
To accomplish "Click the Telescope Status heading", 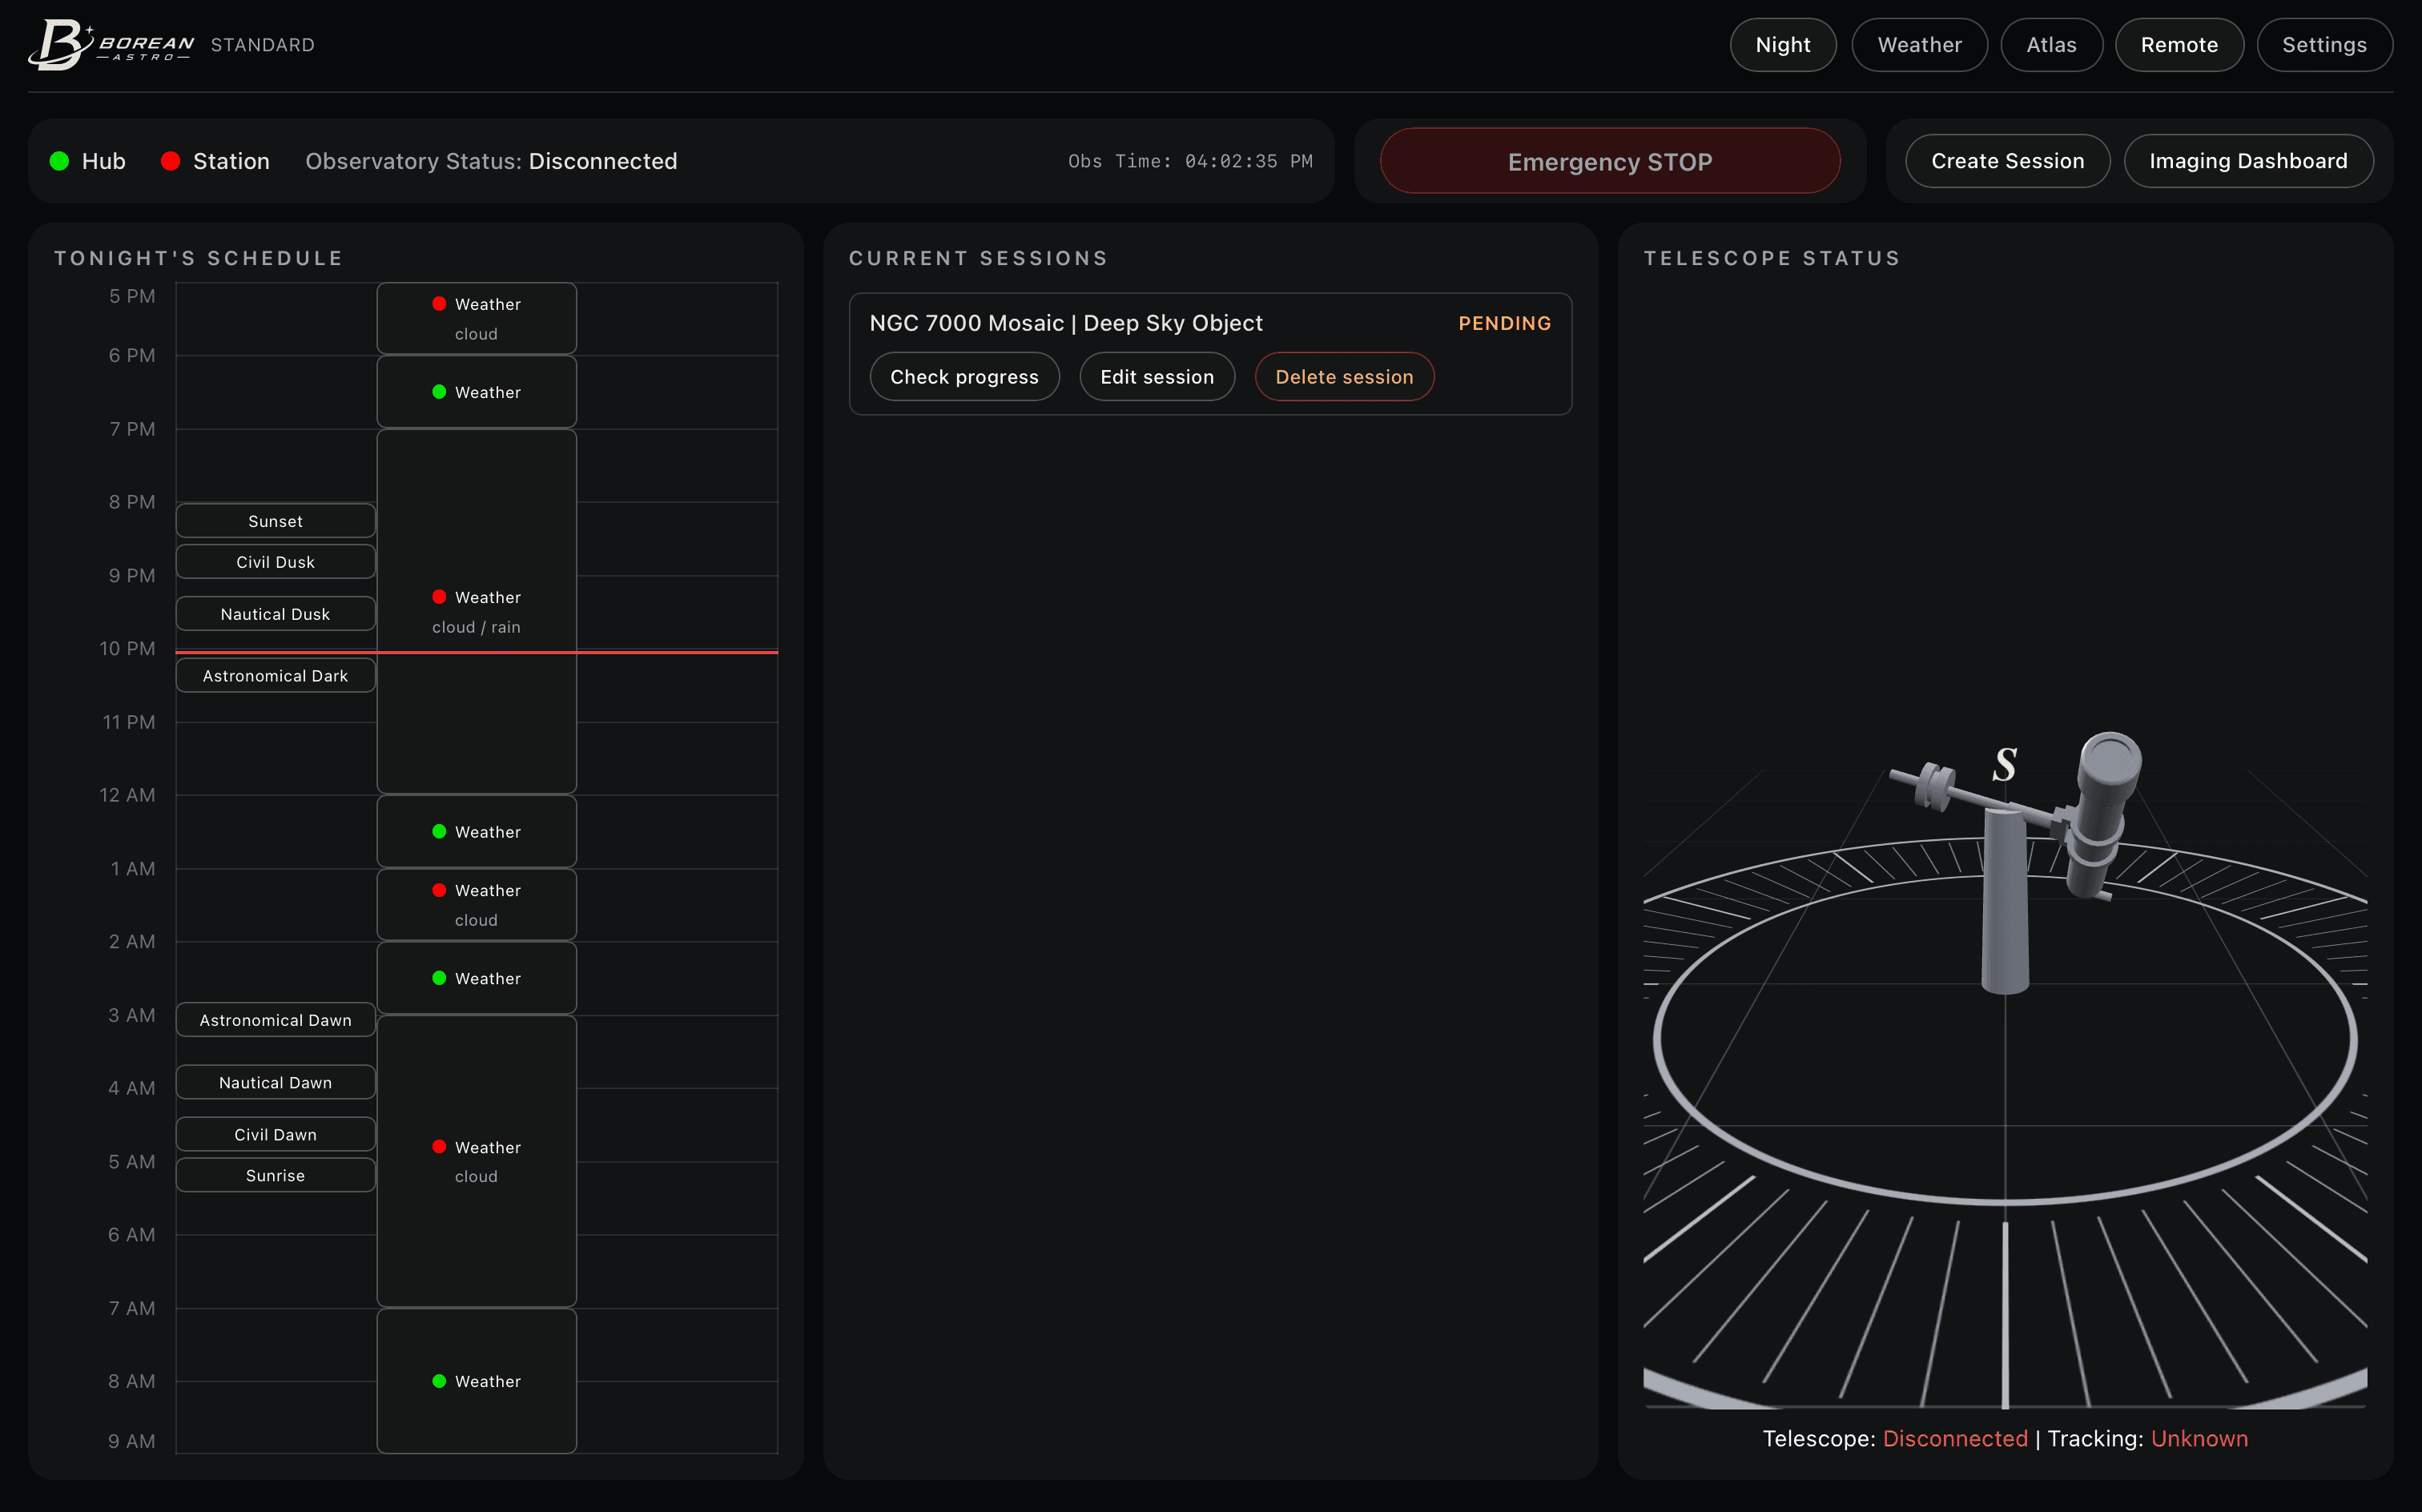I will click(1771, 258).
